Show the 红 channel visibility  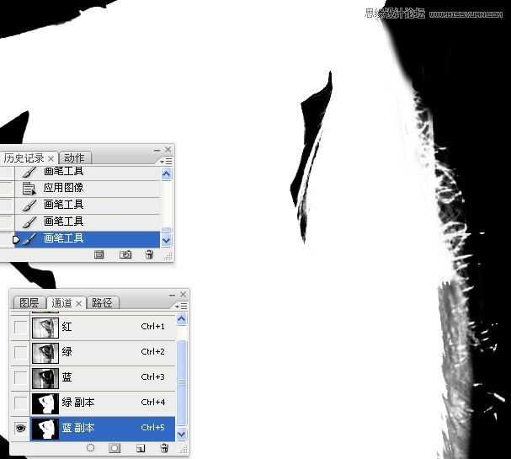pos(20,327)
